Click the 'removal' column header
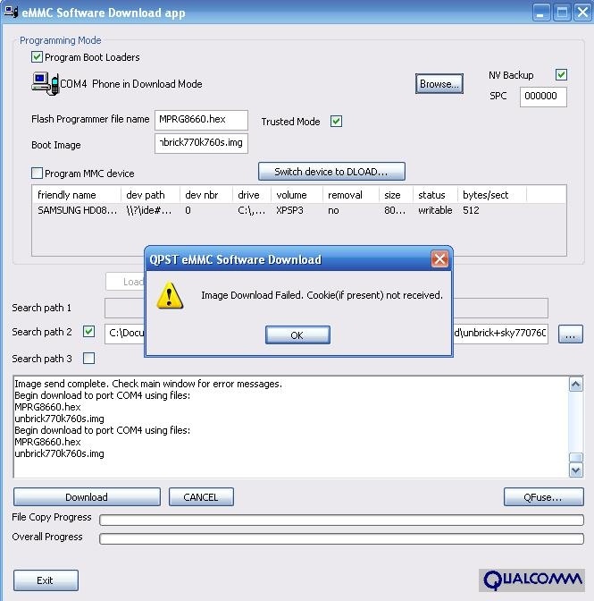594x601 pixels. tap(351, 195)
